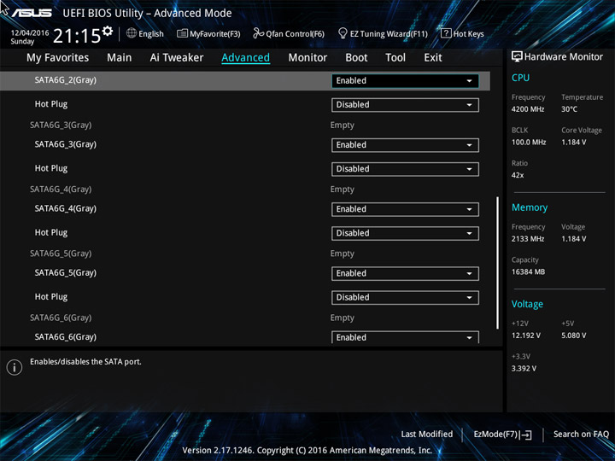Click 'Enables/disables the SATA port.' help text
The width and height of the screenshot is (615, 461).
coord(85,362)
